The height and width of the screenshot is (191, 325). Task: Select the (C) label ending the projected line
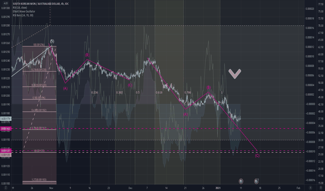point(257,156)
